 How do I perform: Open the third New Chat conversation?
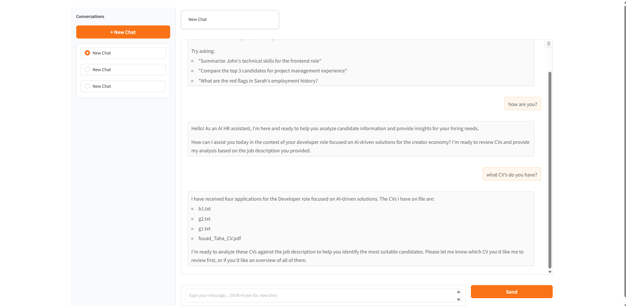pyautogui.click(x=123, y=86)
